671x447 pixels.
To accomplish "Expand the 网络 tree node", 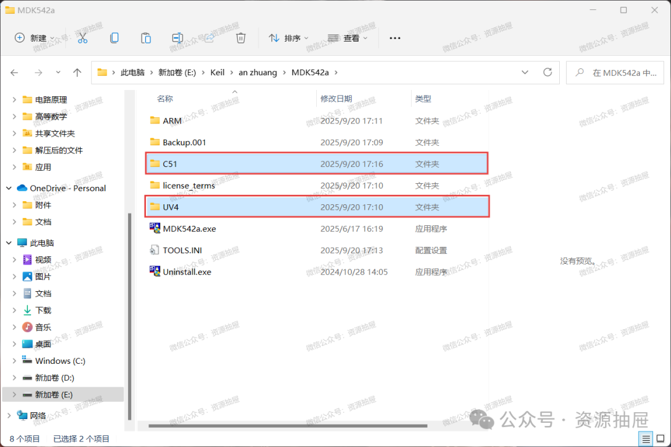I will click(9, 415).
